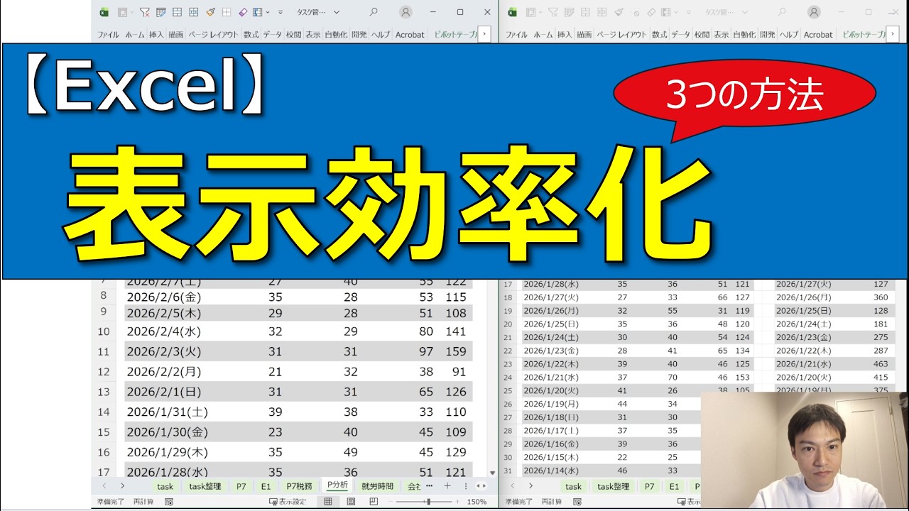The height and width of the screenshot is (511, 909).
Task: Click 再計算 in left window status bar
Action: [142, 502]
